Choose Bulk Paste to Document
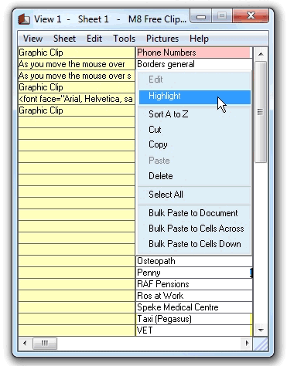 [195, 213]
